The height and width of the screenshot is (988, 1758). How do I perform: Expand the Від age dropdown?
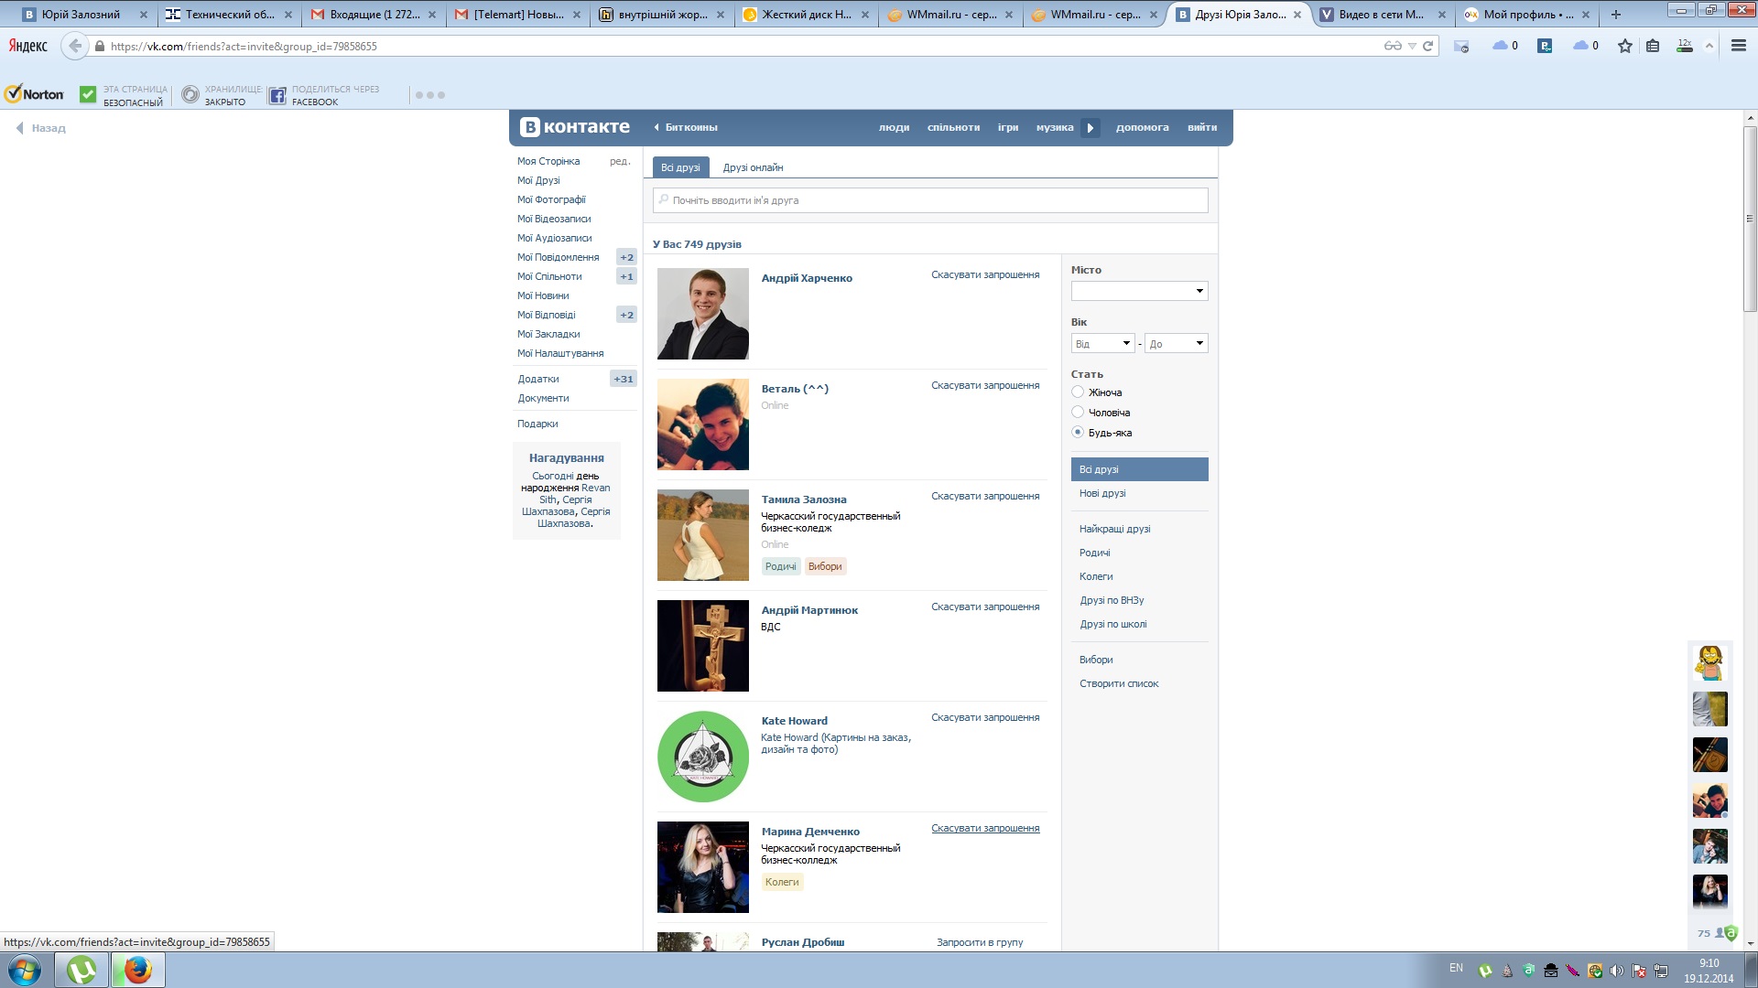coord(1102,343)
